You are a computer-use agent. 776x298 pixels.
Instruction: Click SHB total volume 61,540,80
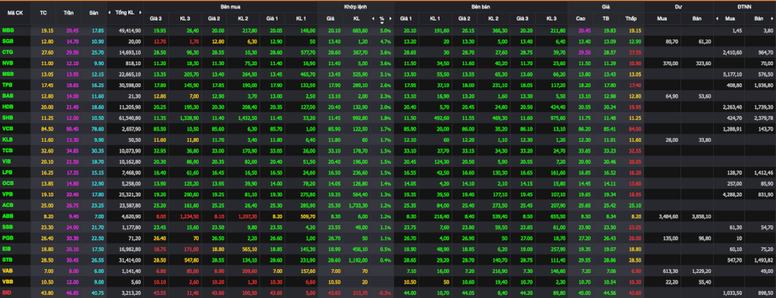pos(130,118)
